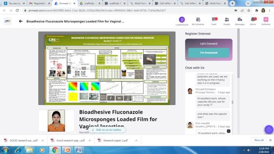Click Priti mandlik's chat avatar
This screenshot has width=274, height=154.
(190, 125)
